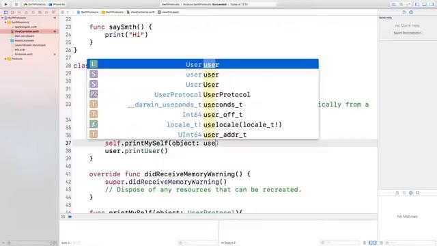Clear the console with trash icon
437x246 pixels.
364,243
